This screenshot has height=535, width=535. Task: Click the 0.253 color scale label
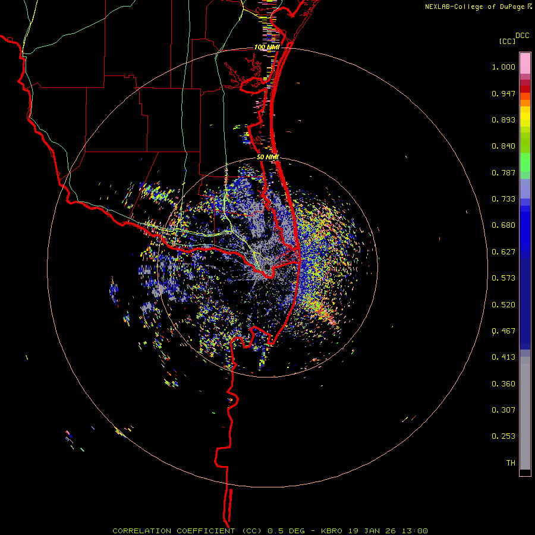coord(503,436)
